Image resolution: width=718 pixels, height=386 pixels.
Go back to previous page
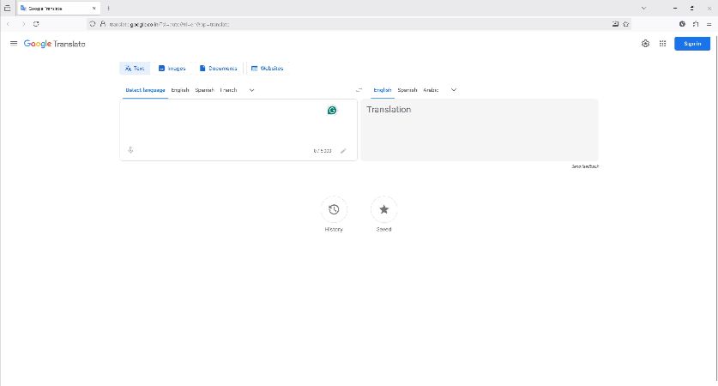pyautogui.click(x=9, y=24)
